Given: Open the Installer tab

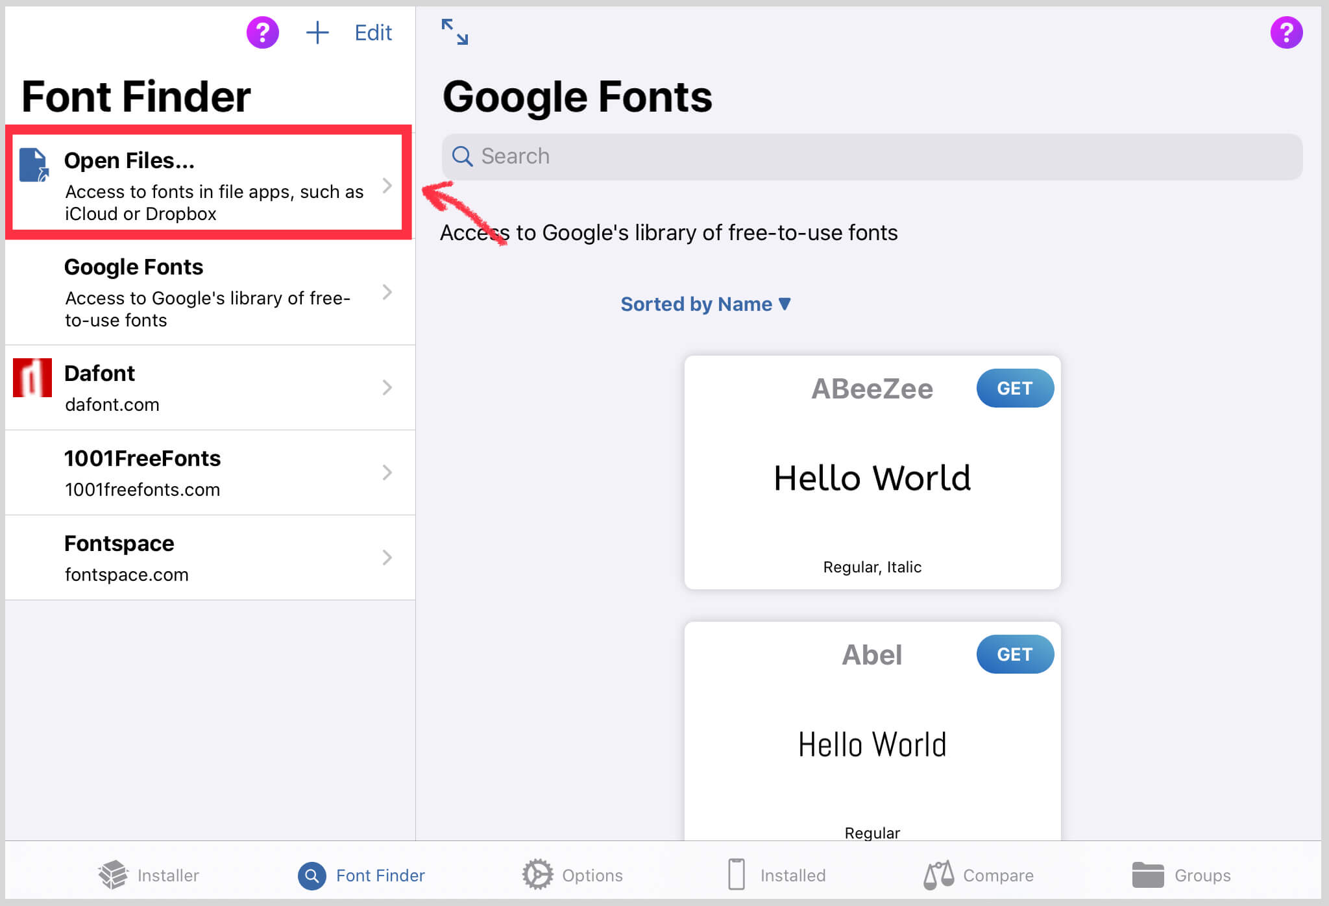Looking at the screenshot, I should pyautogui.click(x=149, y=875).
